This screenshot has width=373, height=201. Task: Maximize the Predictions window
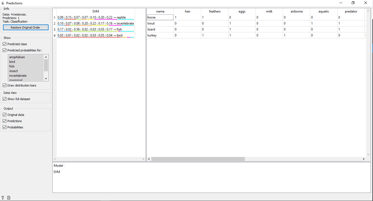(353, 3)
